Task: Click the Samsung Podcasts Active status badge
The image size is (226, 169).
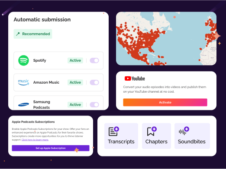Action: (x=75, y=105)
